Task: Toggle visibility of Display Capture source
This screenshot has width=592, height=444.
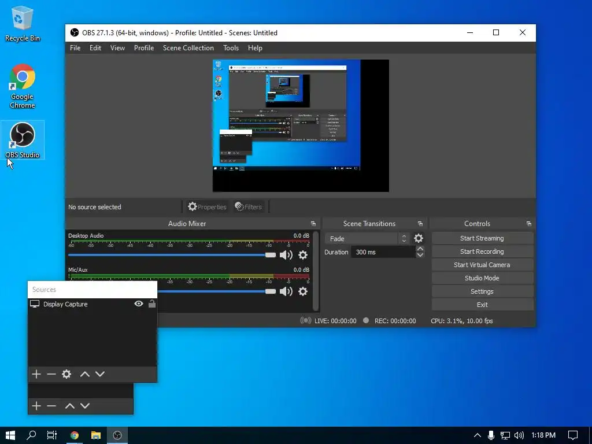Action: pos(139,304)
